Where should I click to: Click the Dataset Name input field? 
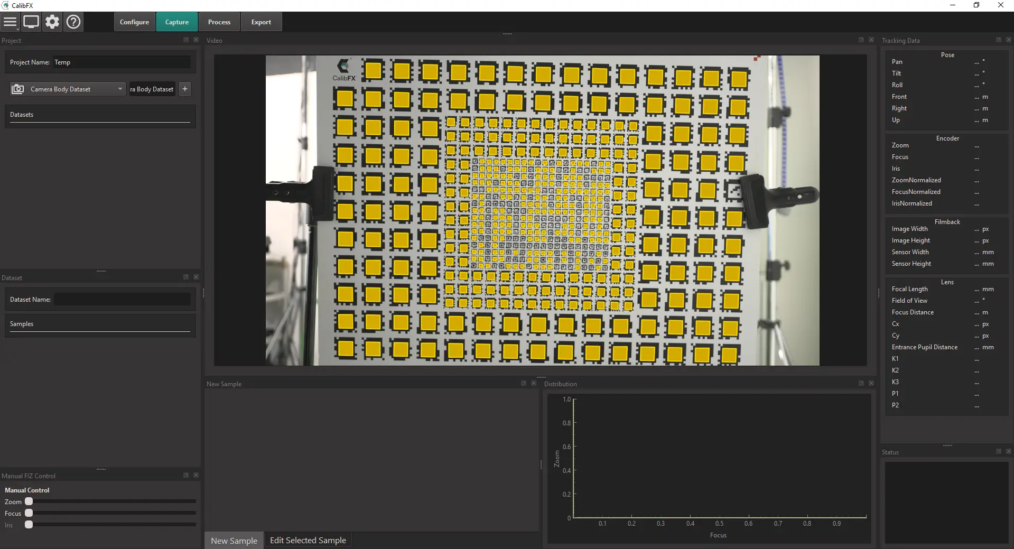[123, 300]
